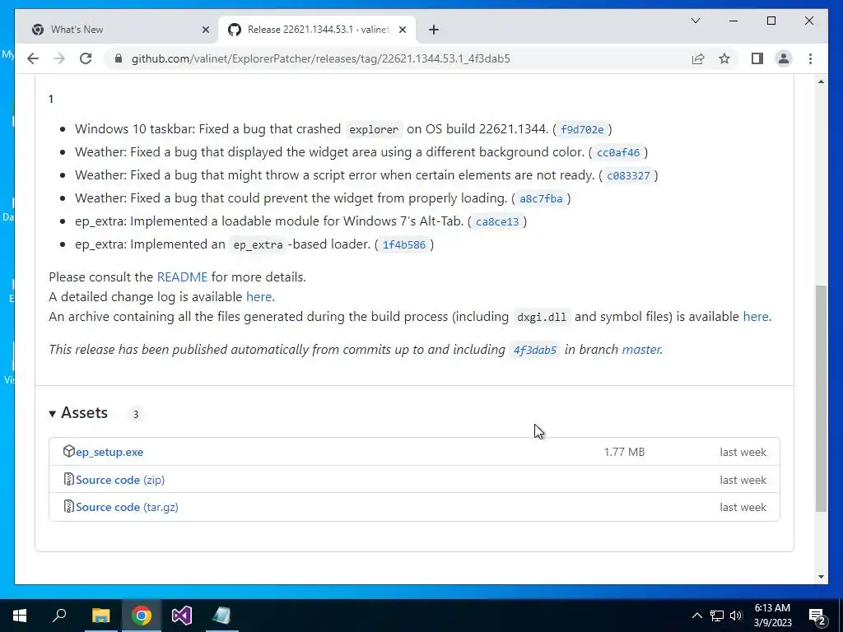843x632 pixels.
Task: Click the scrollbar up arrow
Action: [821, 81]
